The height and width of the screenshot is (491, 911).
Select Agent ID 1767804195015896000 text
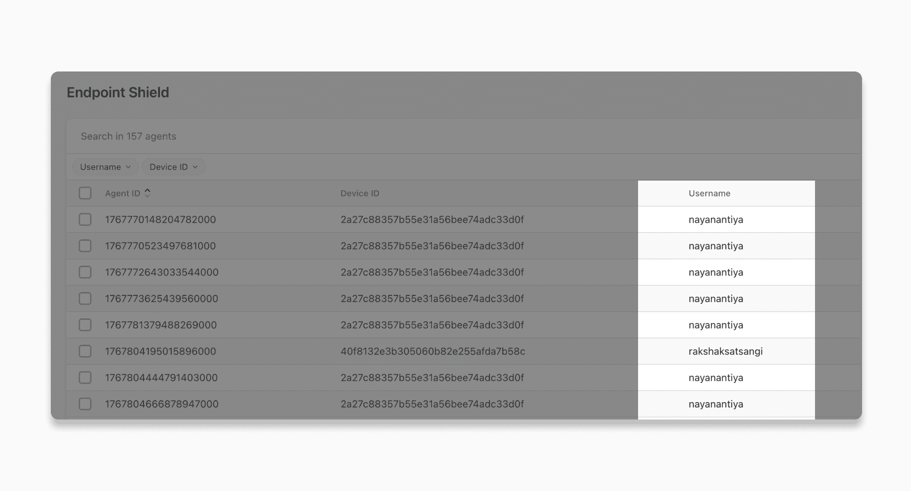pos(160,351)
